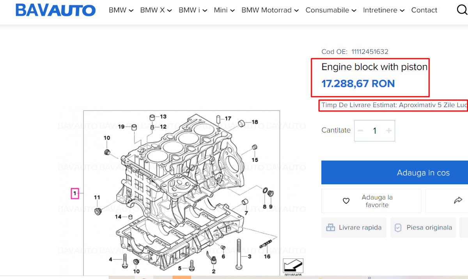468x279 pixels.
Task: Click the Livrare rapida box icon
Action: pos(331,228)
